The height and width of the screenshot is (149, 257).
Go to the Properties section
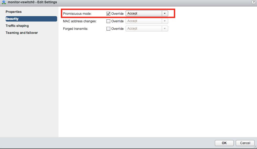pyautogui.click(x=14, y=12)
